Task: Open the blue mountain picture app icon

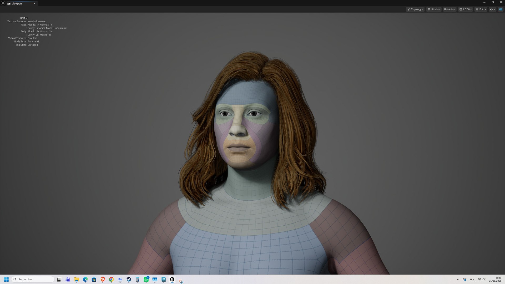Action: (155, 279)
